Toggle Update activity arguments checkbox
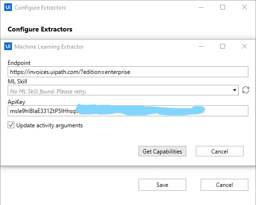This screenshot has height=205, width=256. (x=11, y=125)
